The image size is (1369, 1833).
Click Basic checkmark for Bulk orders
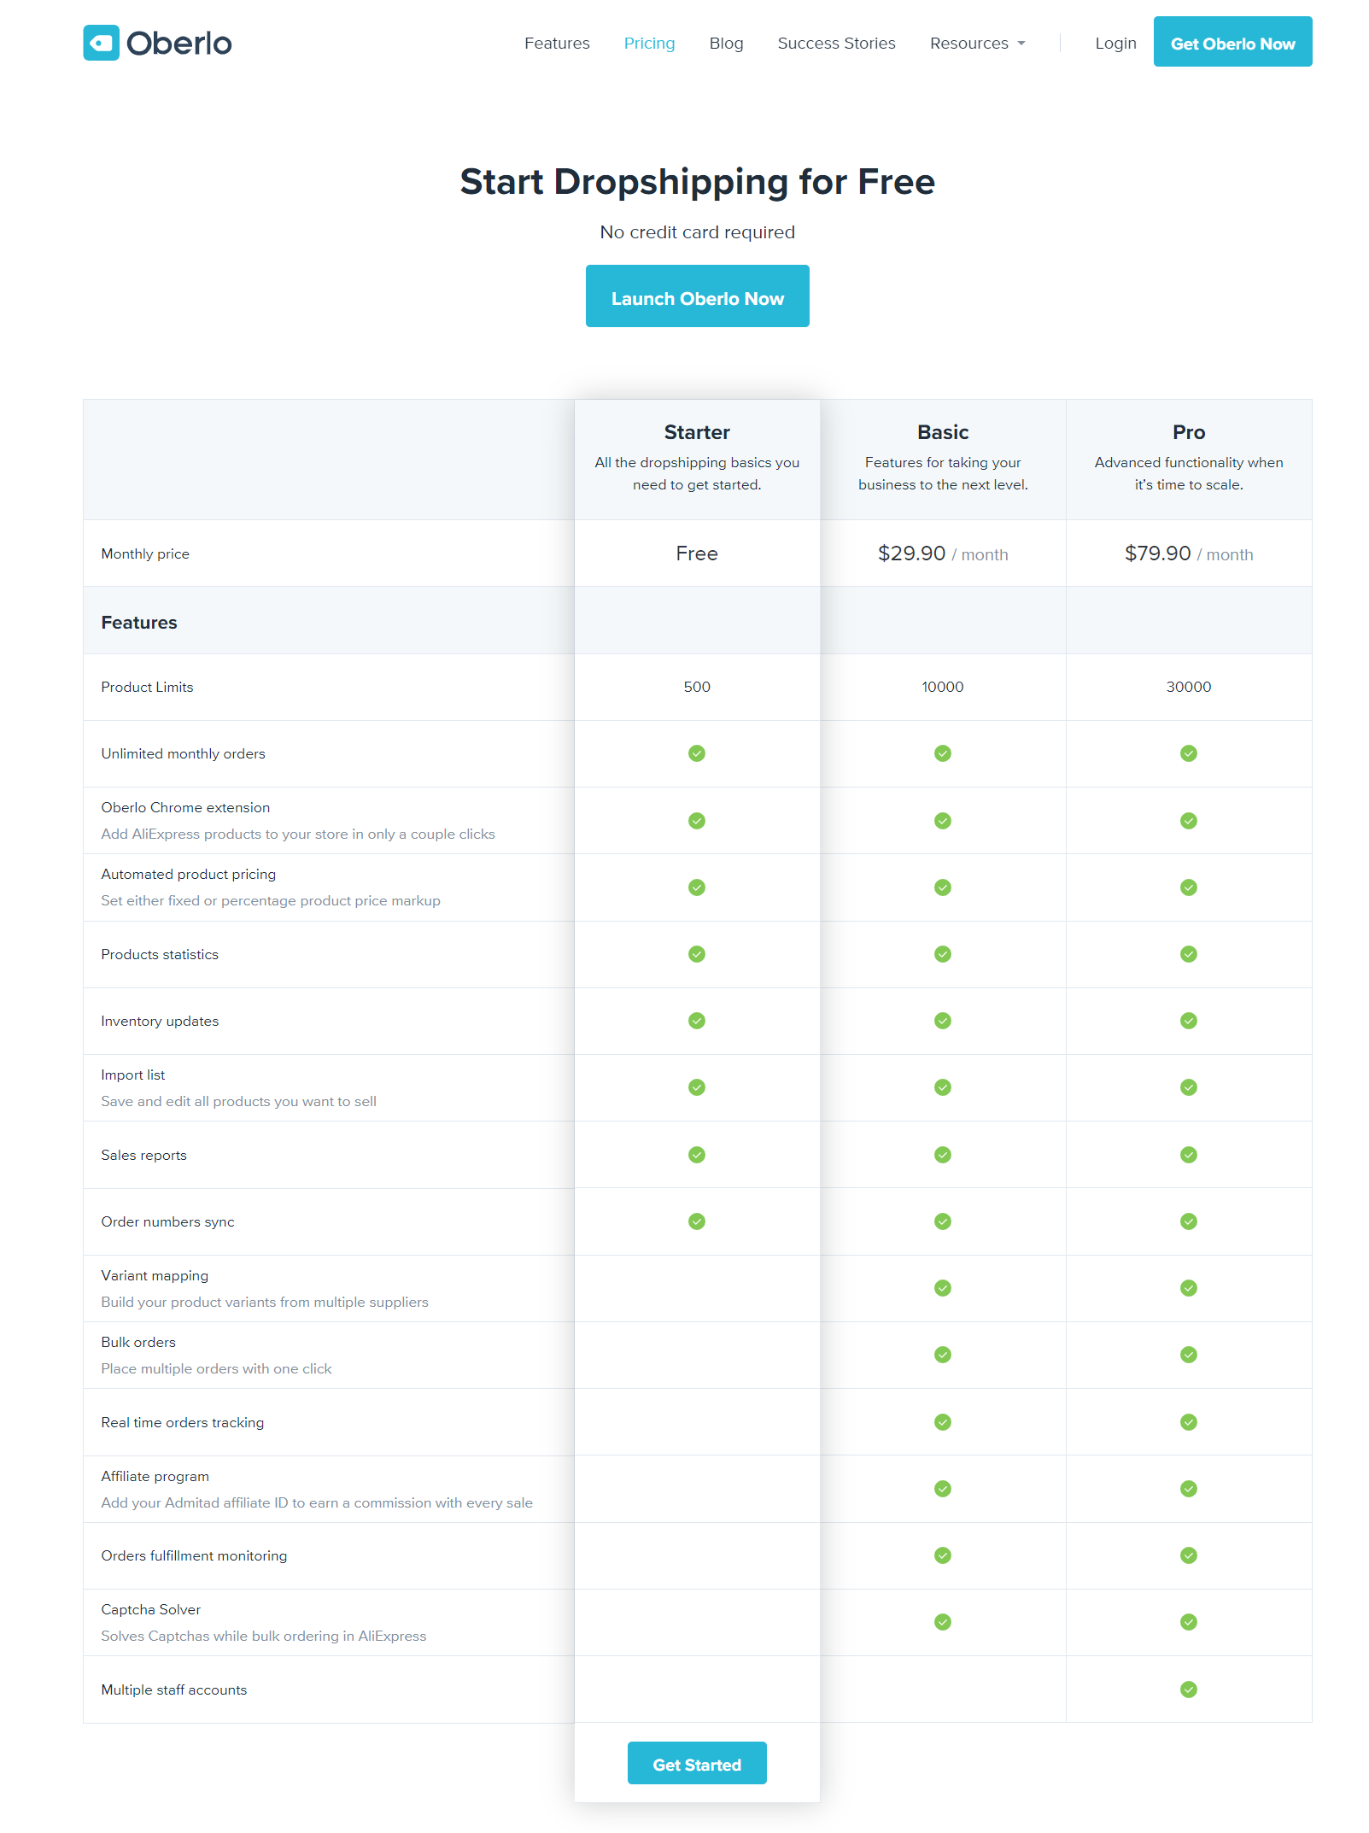coord(943,1355)
